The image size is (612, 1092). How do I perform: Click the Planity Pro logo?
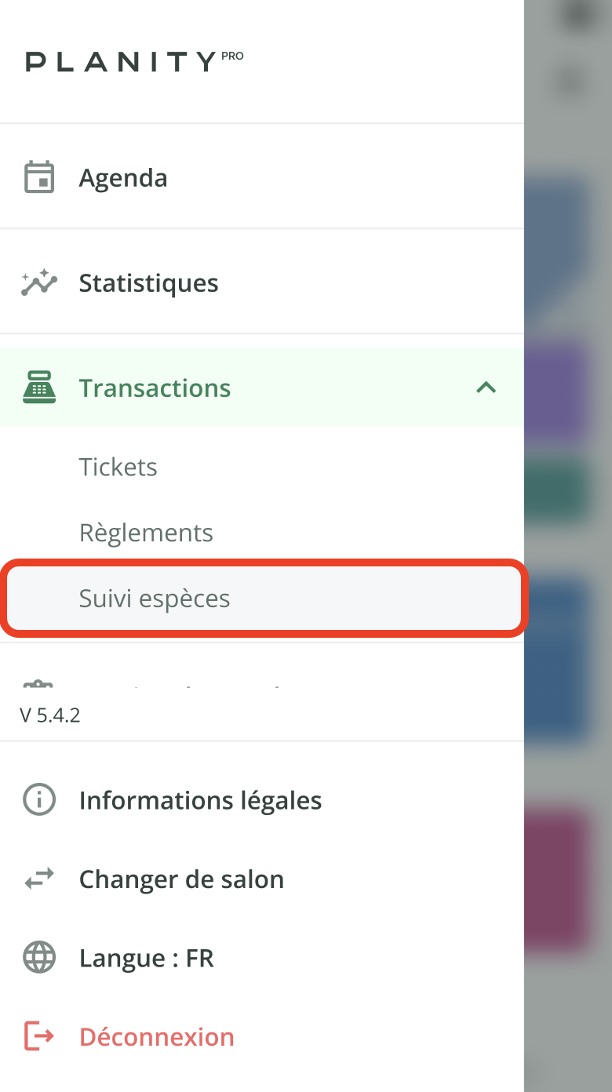point(134,61)
